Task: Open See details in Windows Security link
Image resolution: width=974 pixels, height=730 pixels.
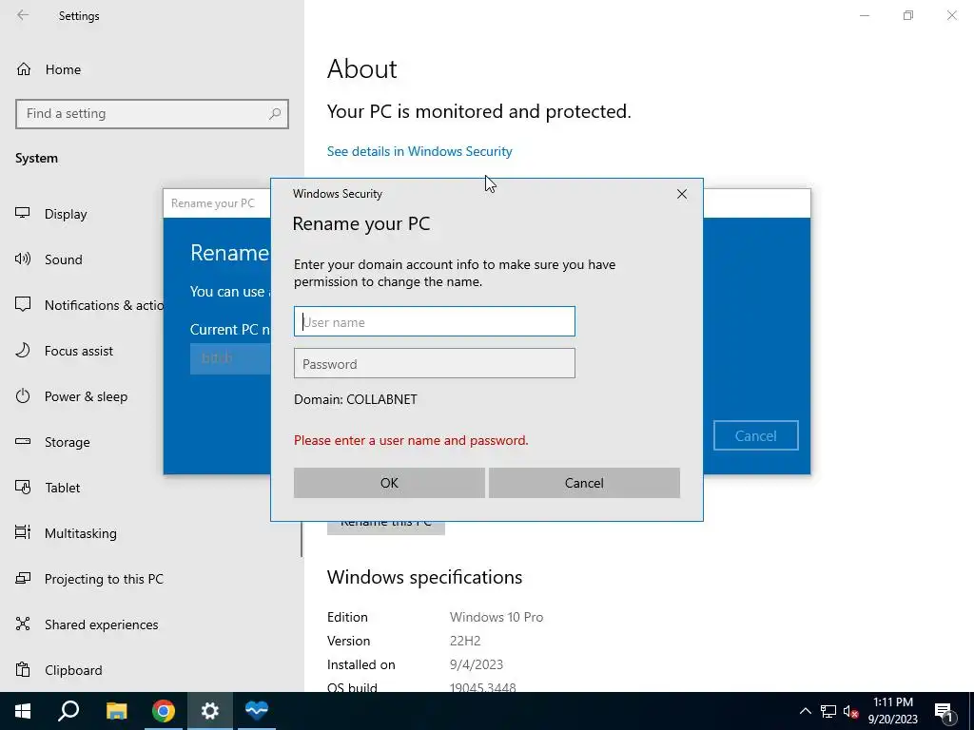Action: (419, 151)
